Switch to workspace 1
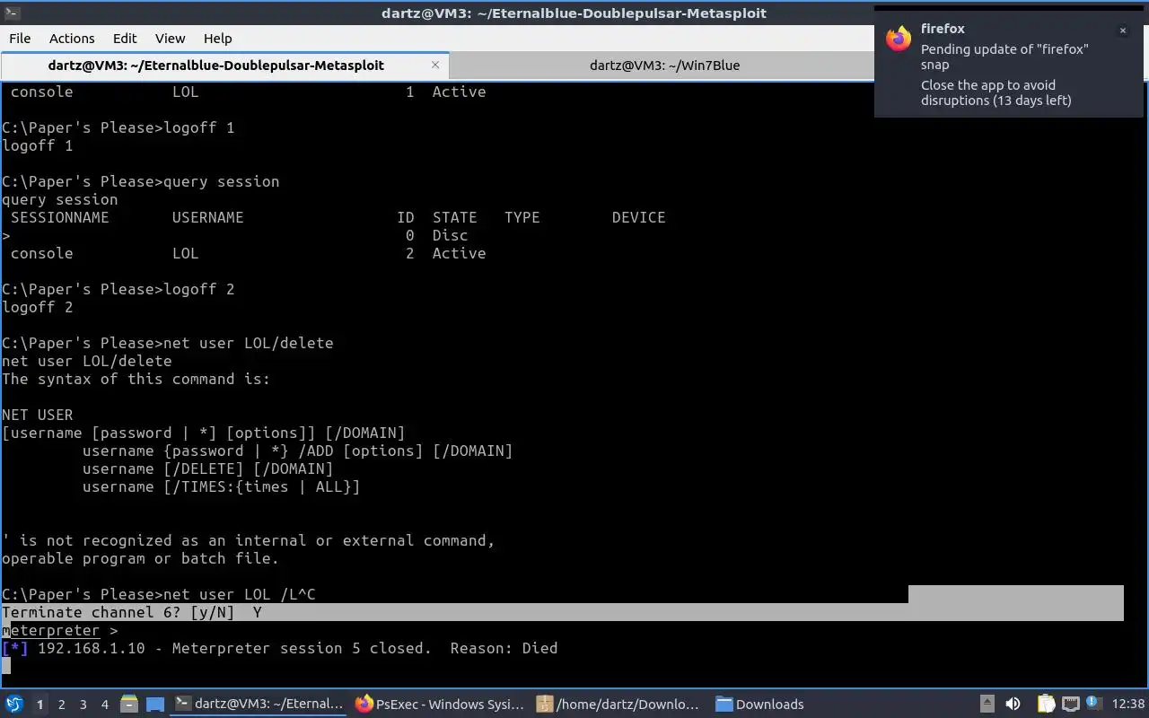 (39, 705)
